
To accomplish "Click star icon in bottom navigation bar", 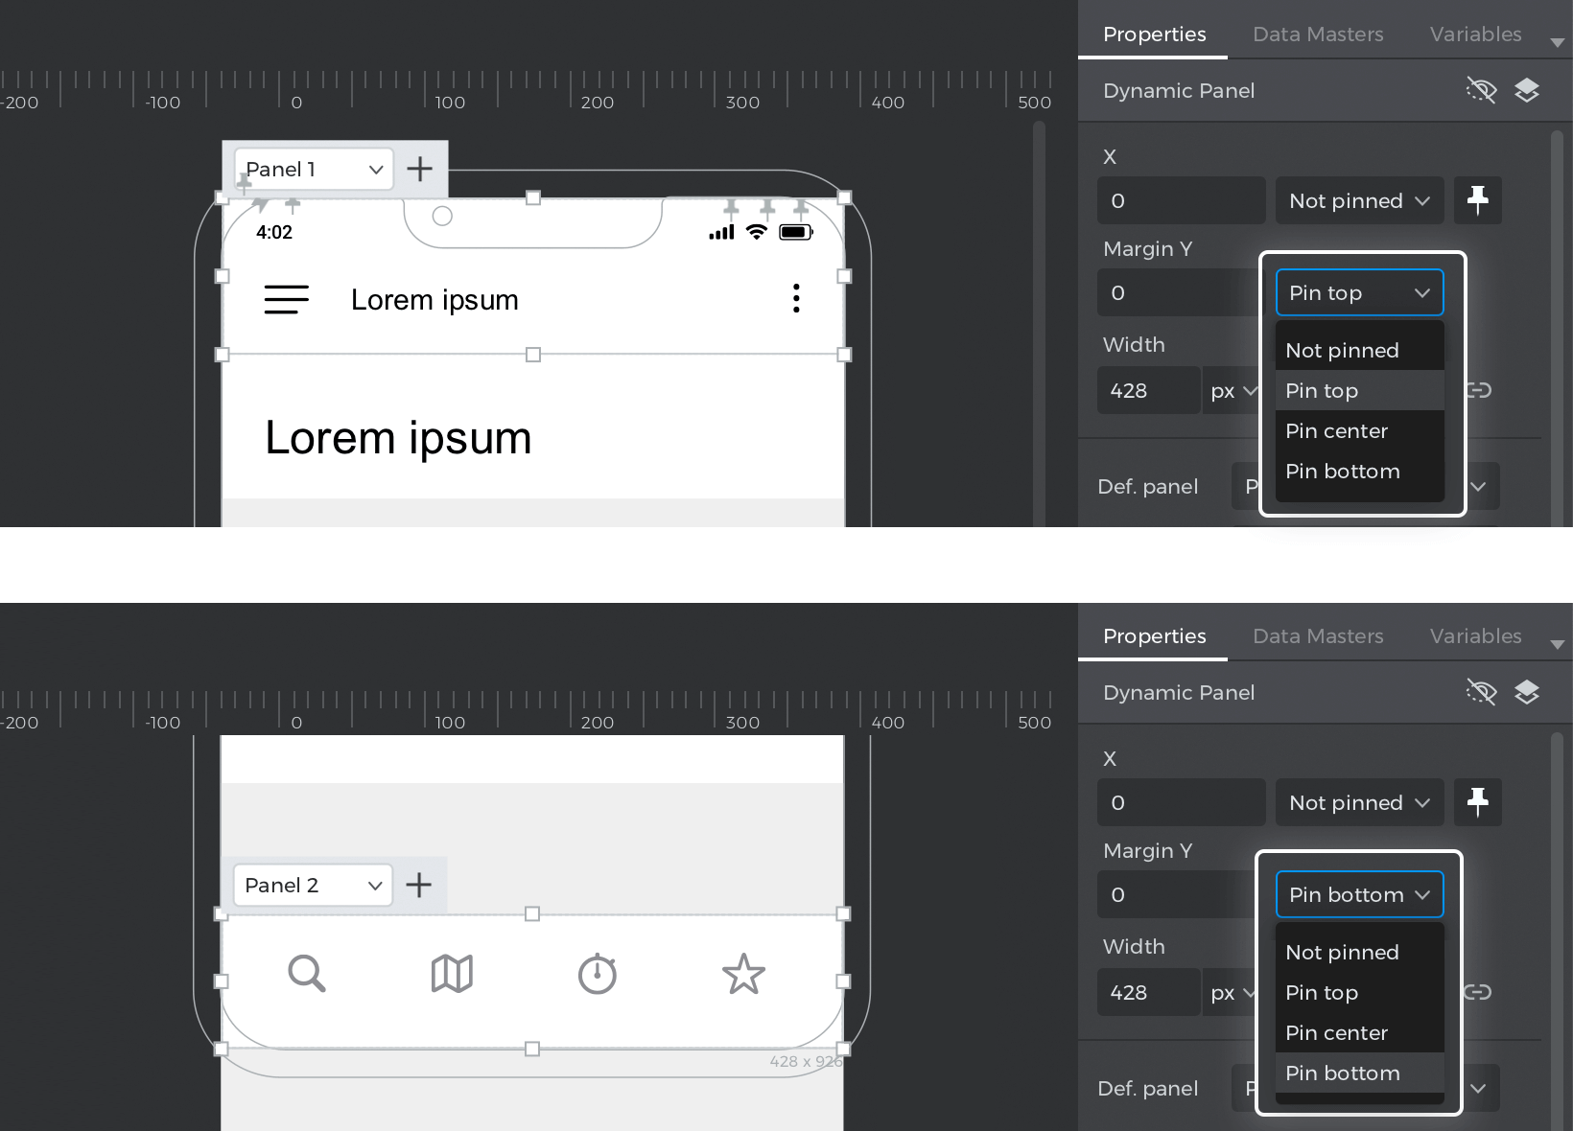I will coord(743,974).
